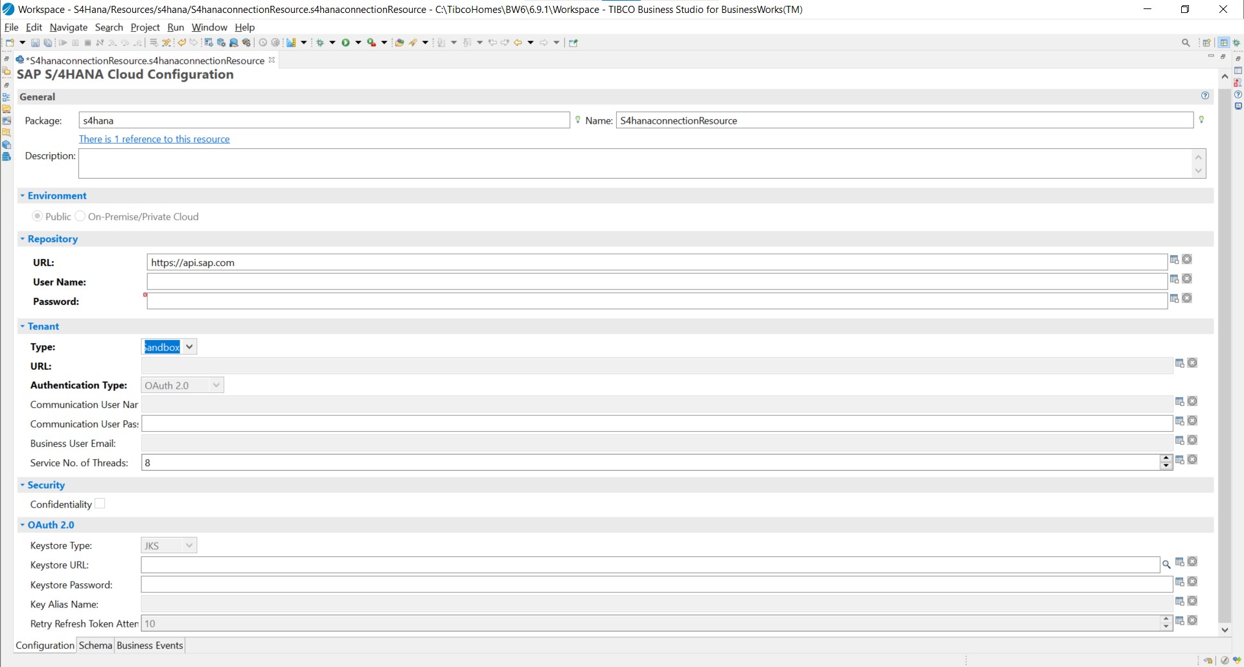Click the Repository URL input field

pyautogui.click(x=657, y=262)
